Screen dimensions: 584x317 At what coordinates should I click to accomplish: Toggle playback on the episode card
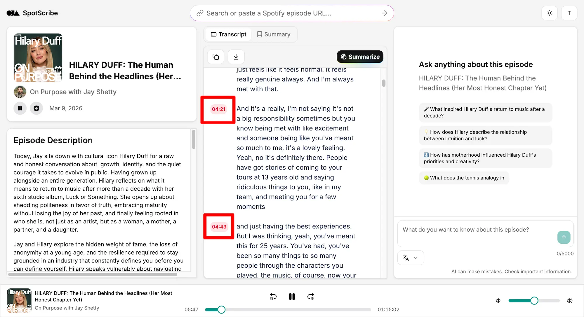[x=20, y=108]
